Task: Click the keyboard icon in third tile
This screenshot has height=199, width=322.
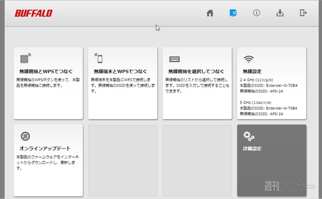Action: (x=174, y=59)
